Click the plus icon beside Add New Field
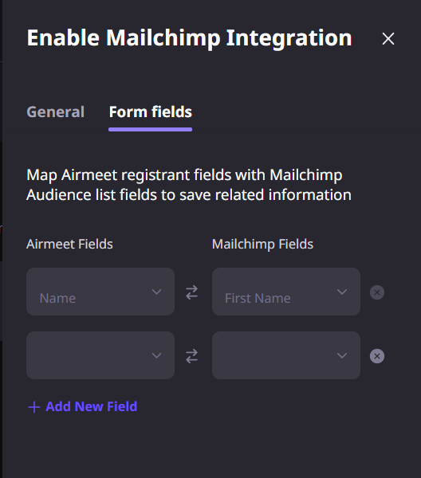 [34, 407]
